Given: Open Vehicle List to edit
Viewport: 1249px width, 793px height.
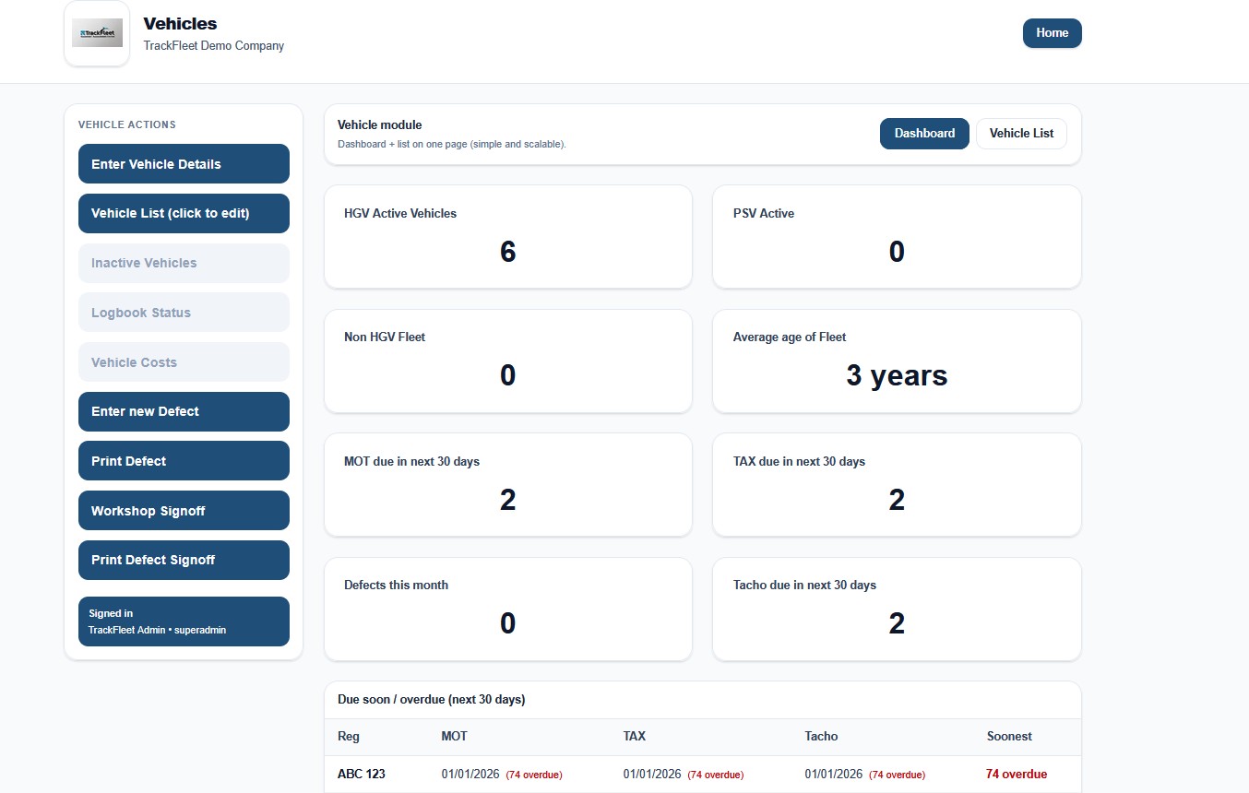Looking at the screenshot, I should (183, 213).
